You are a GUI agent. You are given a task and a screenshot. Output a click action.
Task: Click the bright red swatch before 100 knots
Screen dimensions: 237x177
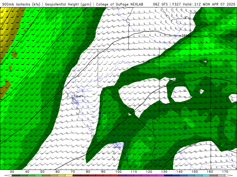[x=115, y=176]
